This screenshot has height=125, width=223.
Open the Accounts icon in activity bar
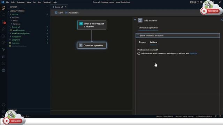(3, 105)
